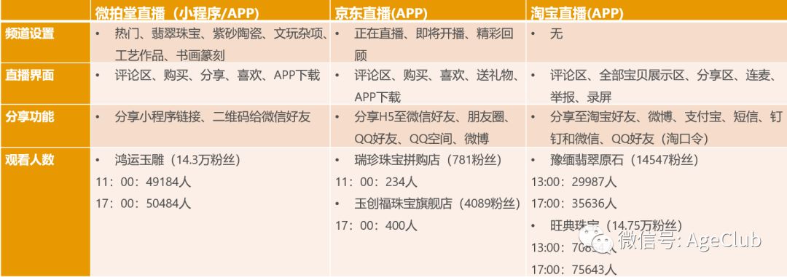Viewport: 787px width, 277px height.
Task: Click the line starting 分享至淘宝好友
Action: click(x=666, y=117)
